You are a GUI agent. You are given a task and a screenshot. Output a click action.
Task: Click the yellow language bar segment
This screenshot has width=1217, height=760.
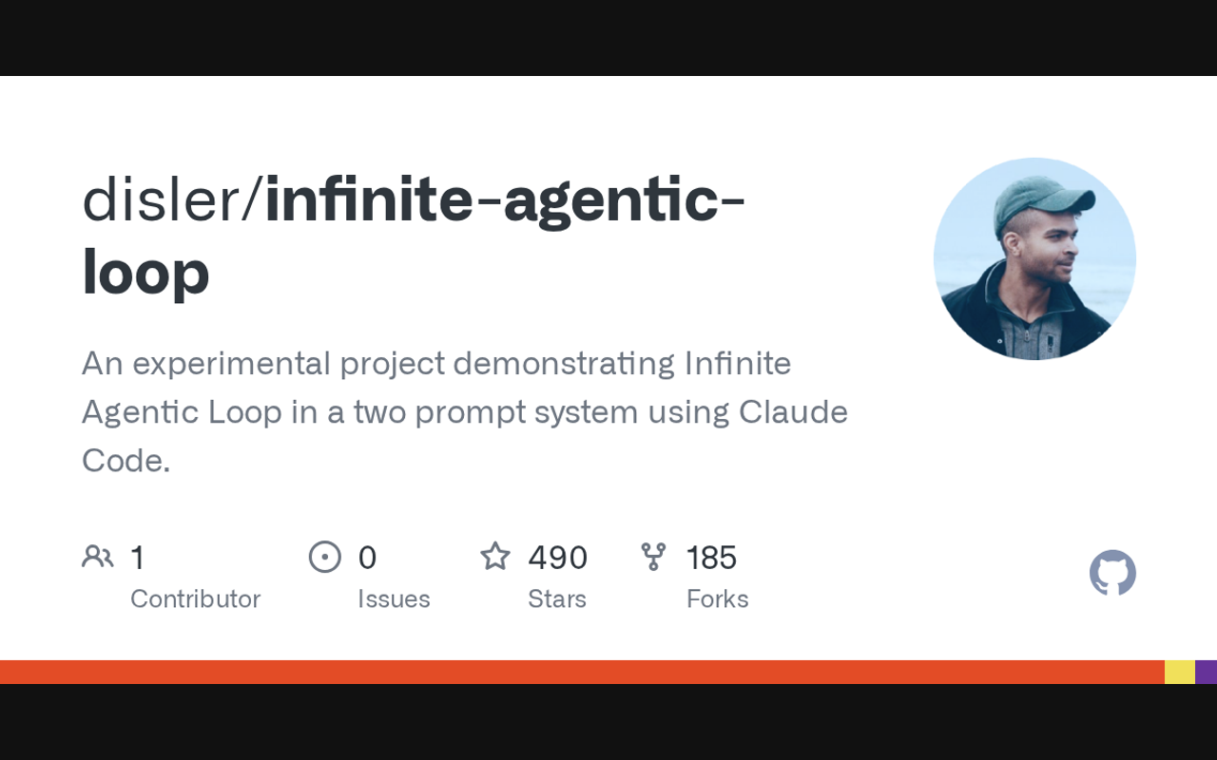click(x=1180, y=672)
